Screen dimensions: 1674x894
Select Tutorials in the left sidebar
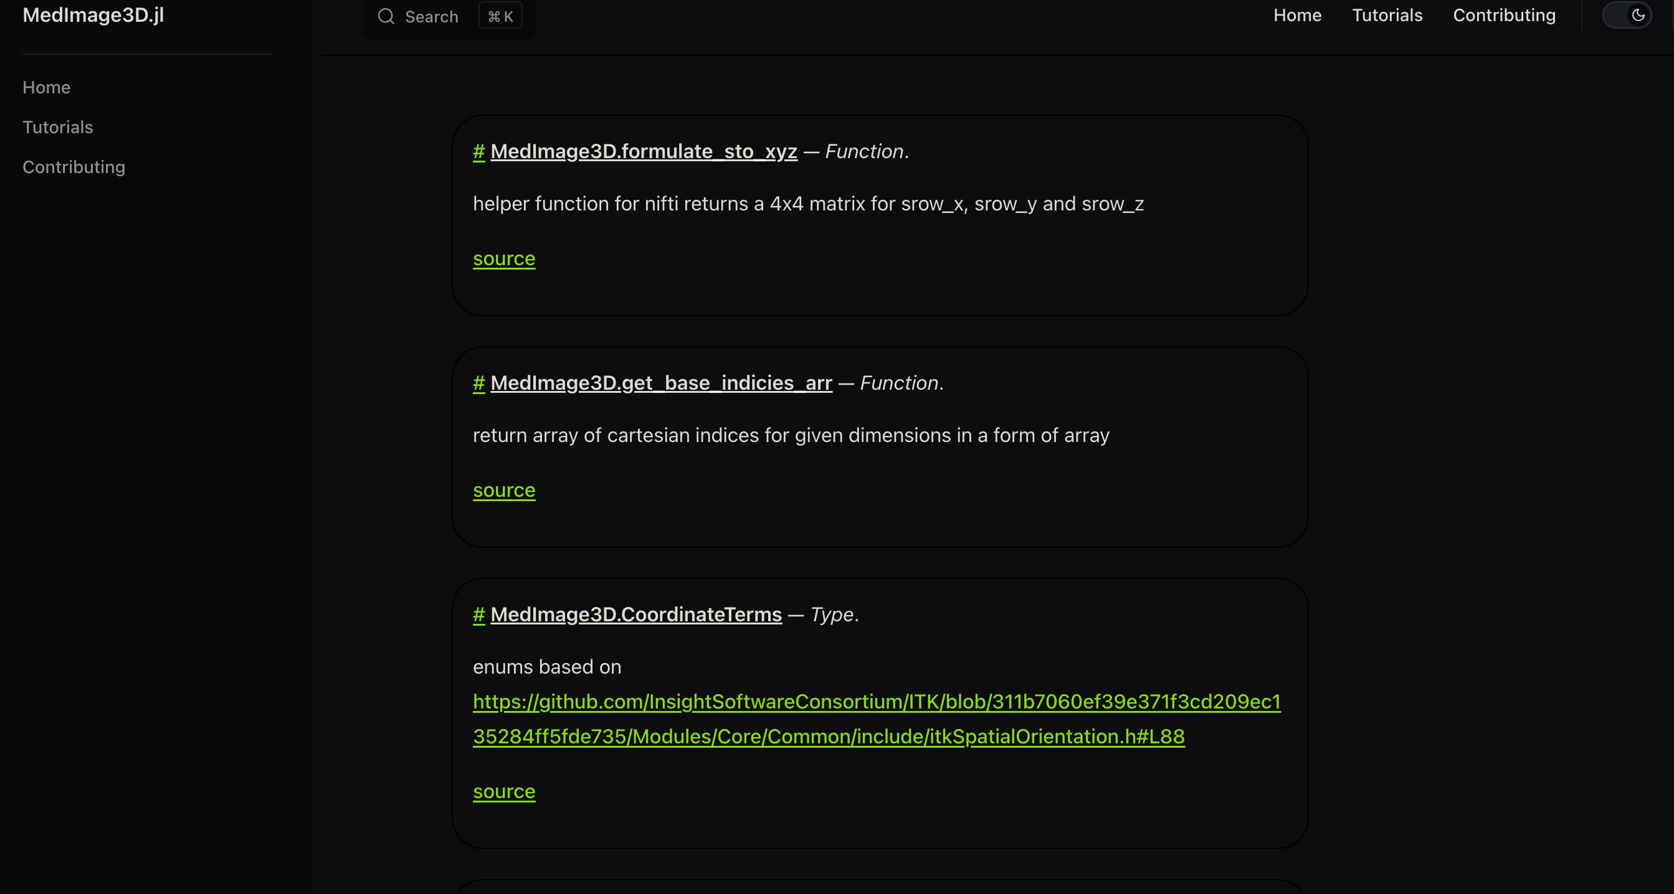pos(58,126)
